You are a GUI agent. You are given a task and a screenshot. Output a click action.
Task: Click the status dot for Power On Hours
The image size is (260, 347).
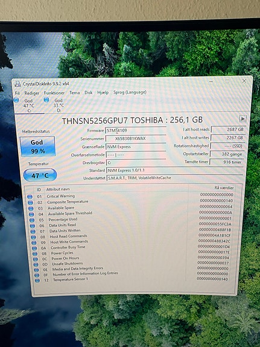36,259
